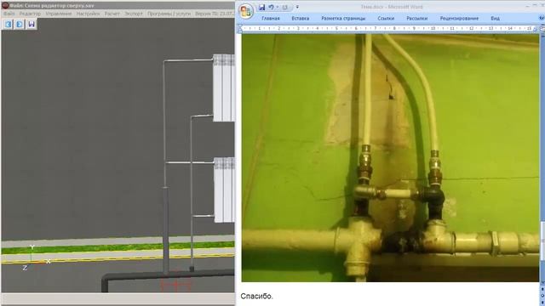Click the blue forward arrow toolbar icon
Viewport: 545px width, 306px height.
tap(20, 24)
